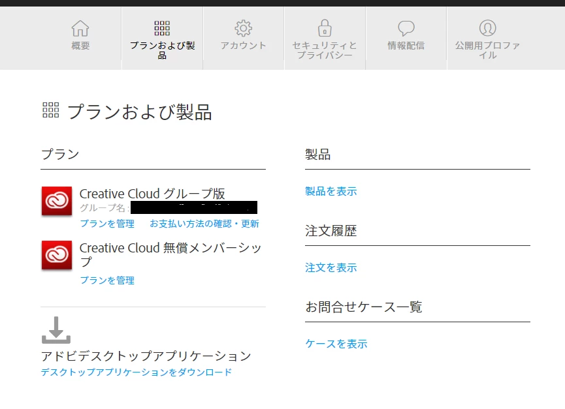Viewport: 565px width, 409px height.
Task: Open the 注文を表示 link
Action: (x=331, y=267)
